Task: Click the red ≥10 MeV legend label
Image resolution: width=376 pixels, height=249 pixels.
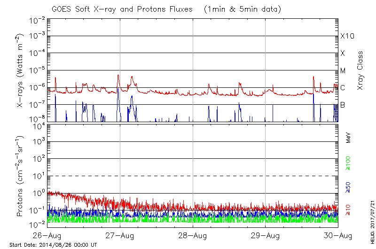Action: tap(348, 210)
